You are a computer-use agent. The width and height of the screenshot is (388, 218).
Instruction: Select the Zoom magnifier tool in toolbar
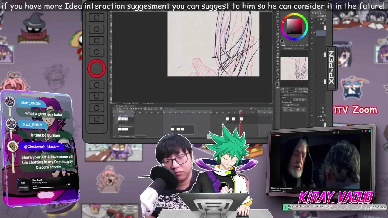(x=278, y=10)
